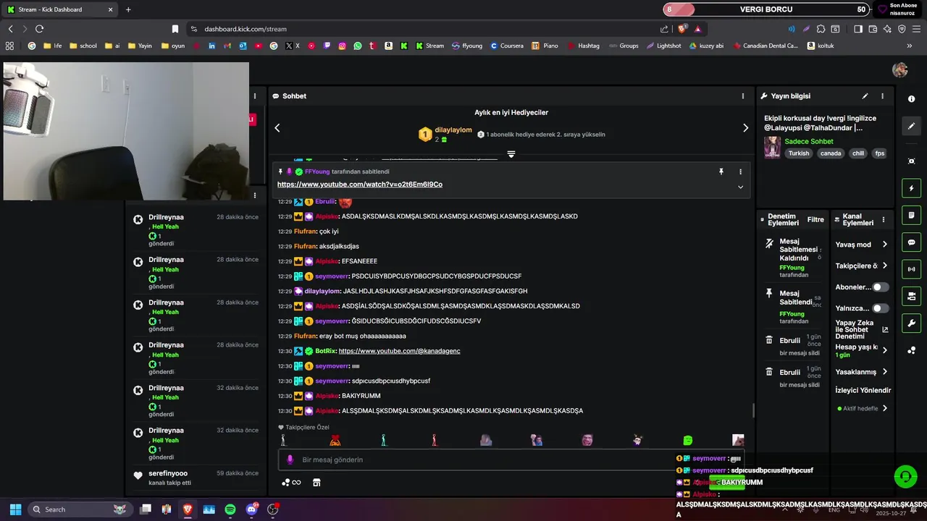Click the browser bookmark icon
Screen dimensions: 927x521
[175, 29]
